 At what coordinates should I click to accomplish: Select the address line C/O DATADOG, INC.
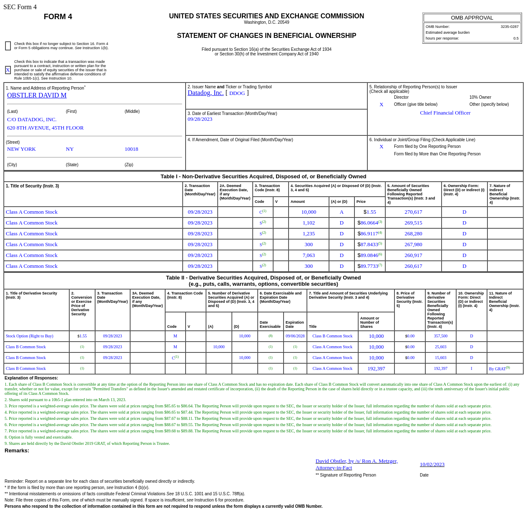[x=32, y=120]
